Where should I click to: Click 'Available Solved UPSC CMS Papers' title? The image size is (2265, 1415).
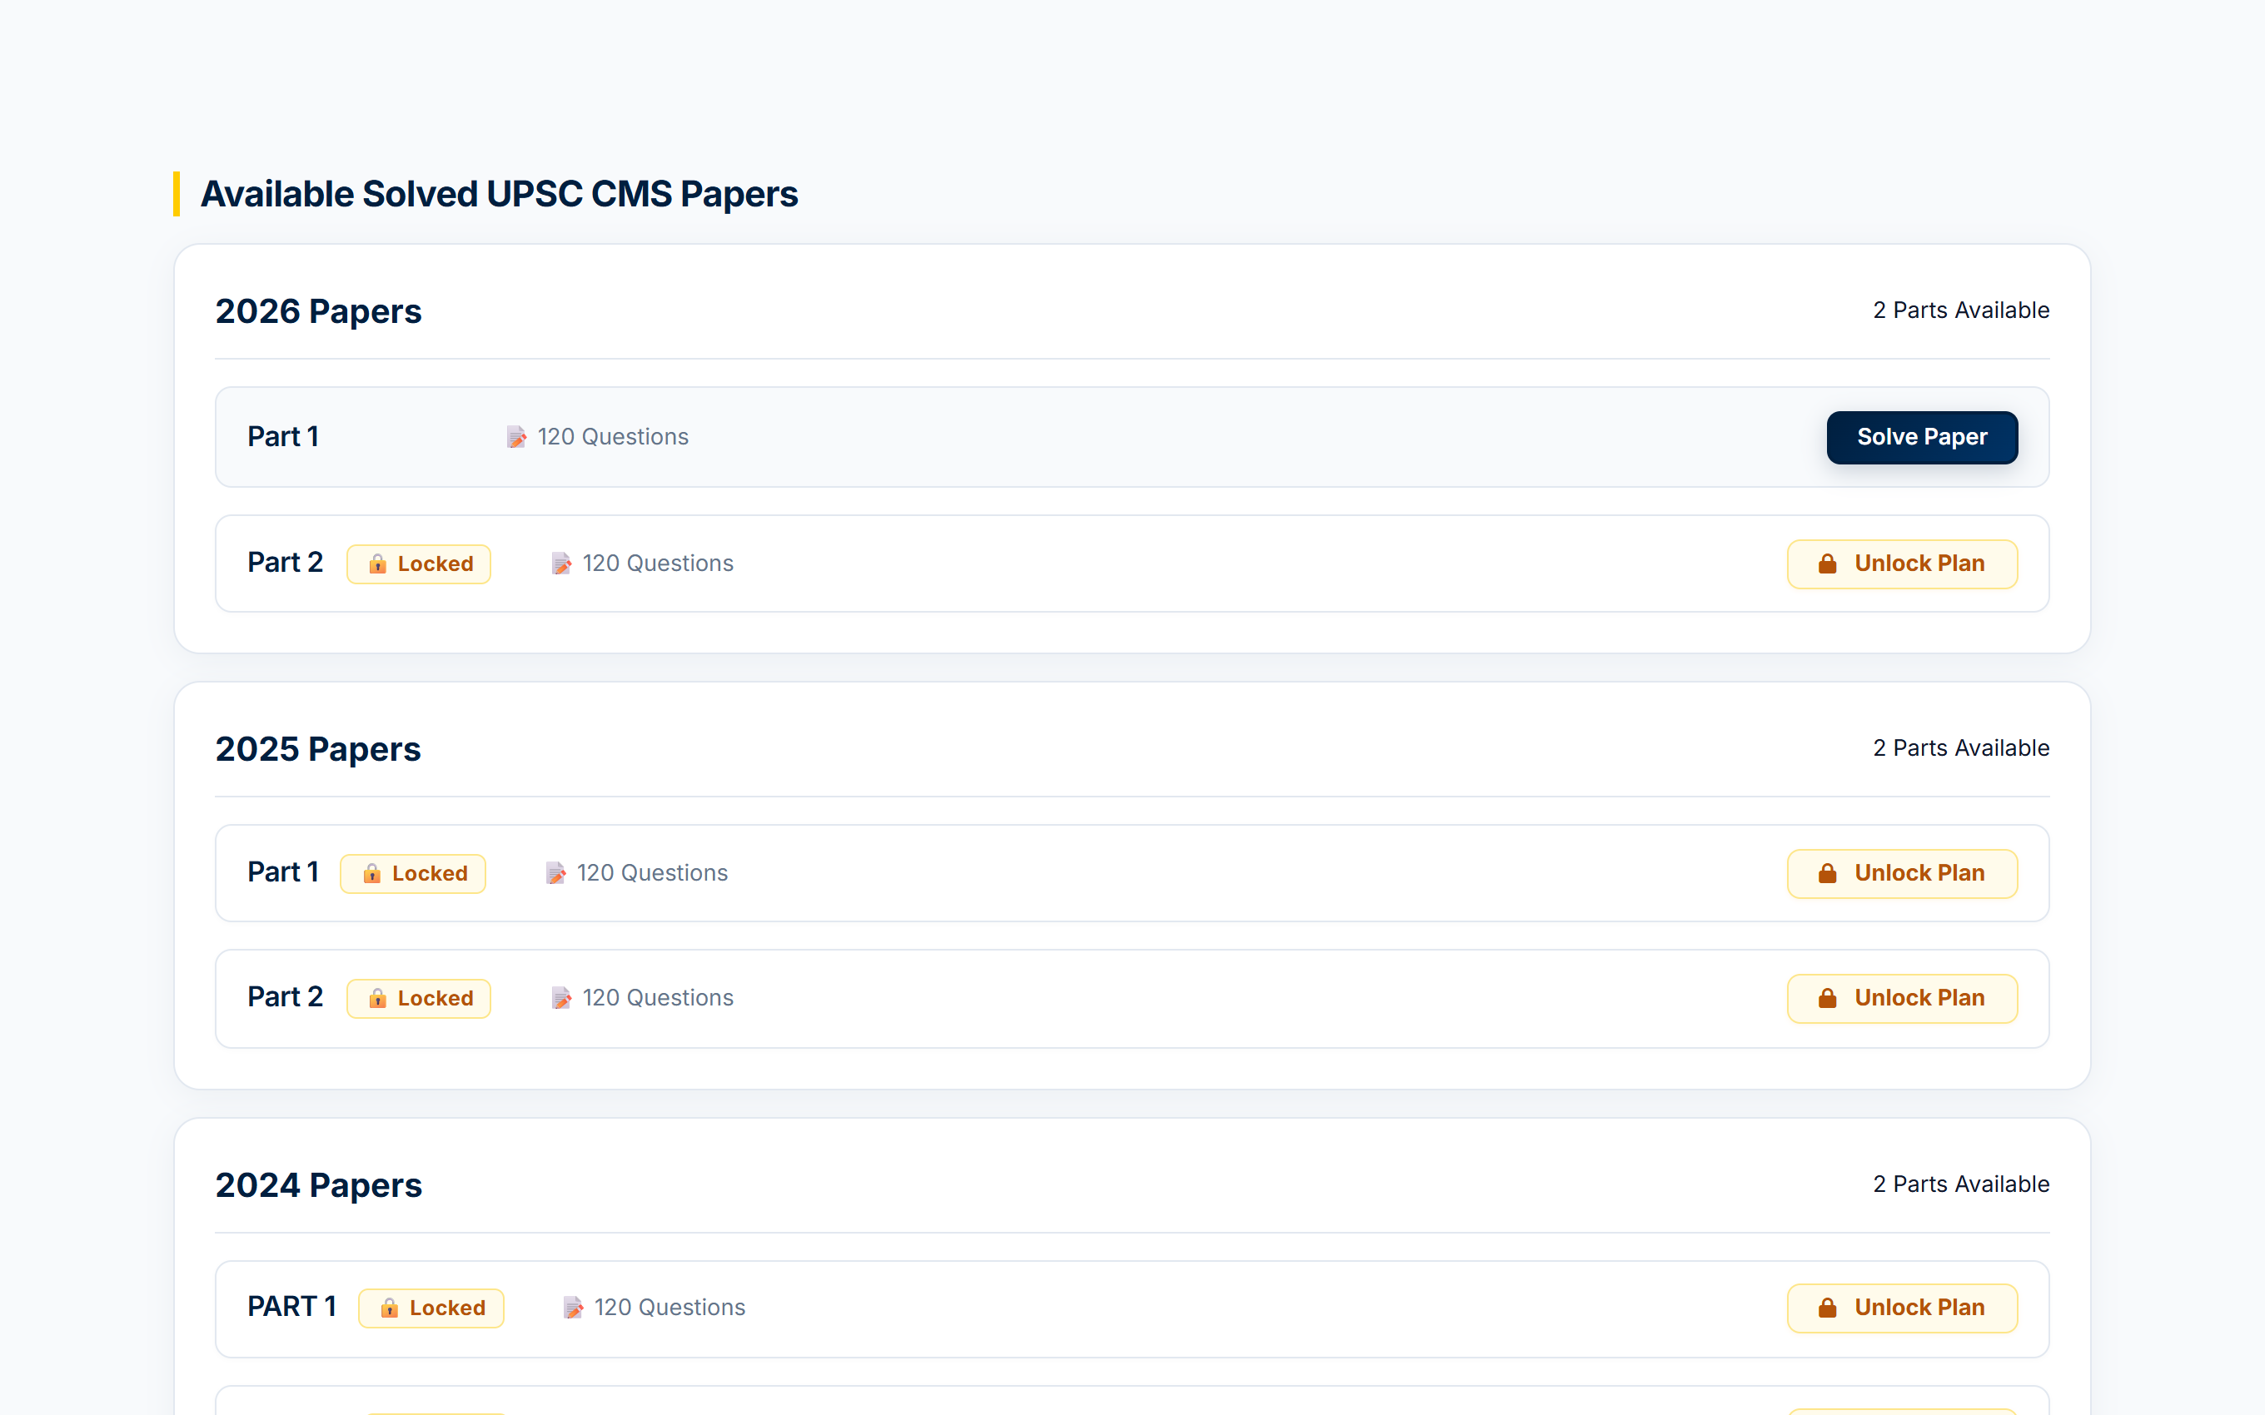(499, 195)
